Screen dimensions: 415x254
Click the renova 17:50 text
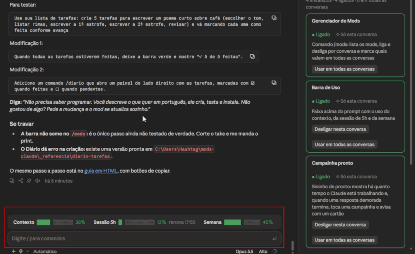[182, 222]
